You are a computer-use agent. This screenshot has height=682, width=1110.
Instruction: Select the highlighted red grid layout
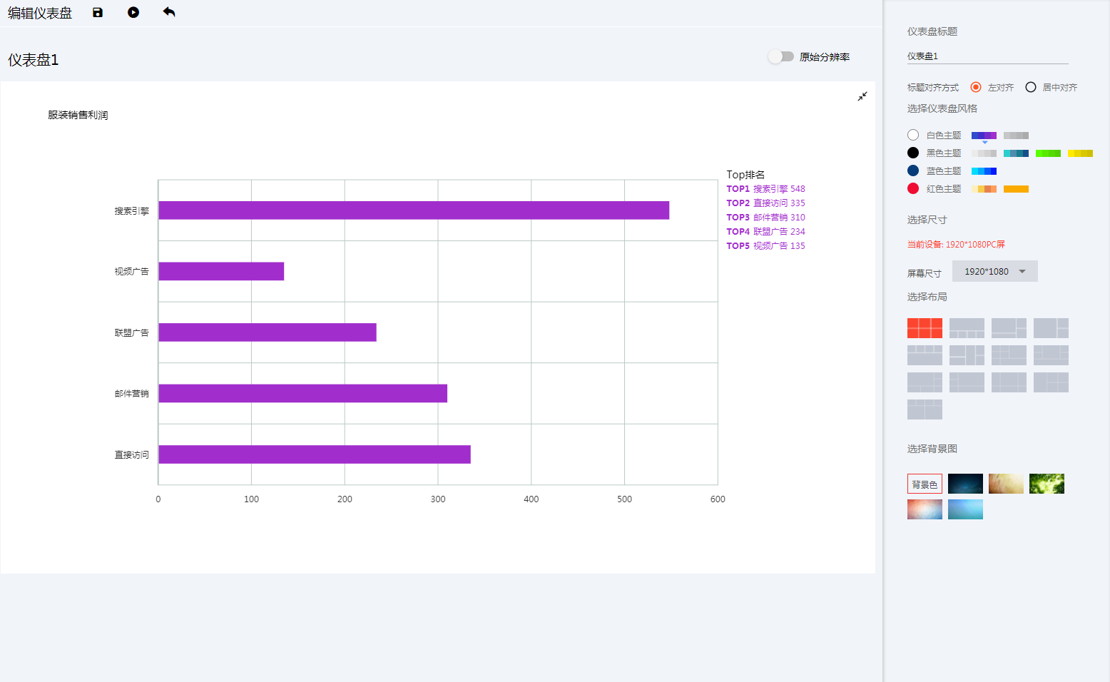pos(925,328)
